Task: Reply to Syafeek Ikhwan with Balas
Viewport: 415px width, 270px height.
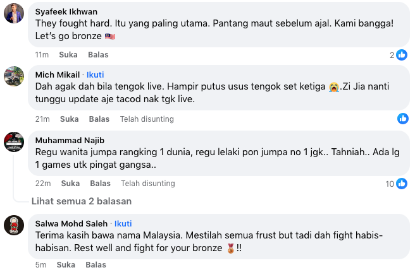Action: click(99, 55)
